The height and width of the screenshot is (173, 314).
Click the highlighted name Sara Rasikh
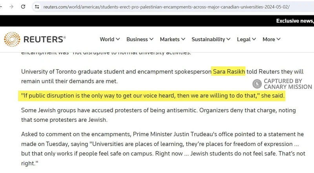point(229,72)
